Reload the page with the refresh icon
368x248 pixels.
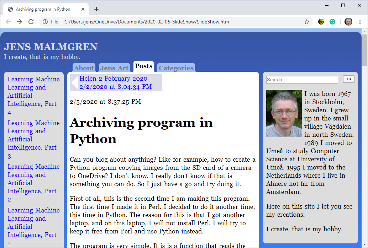31,22
